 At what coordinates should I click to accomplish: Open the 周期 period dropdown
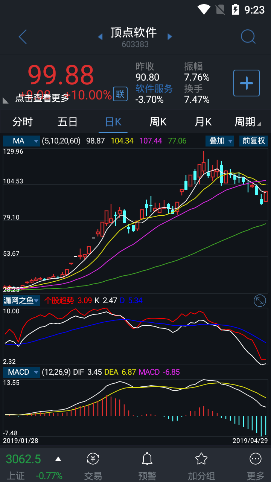pos(248,122)
